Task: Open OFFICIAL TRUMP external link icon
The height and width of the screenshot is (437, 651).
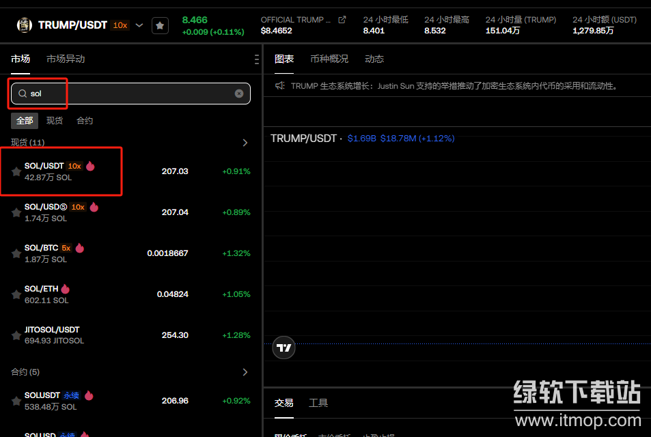Action: (x=342, y=20)
